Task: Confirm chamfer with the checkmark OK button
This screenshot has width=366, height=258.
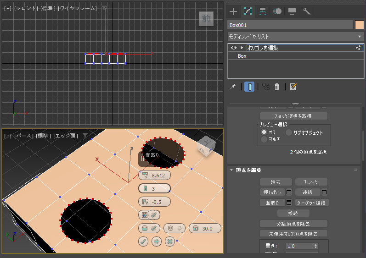Action: [x=143, y=242]
